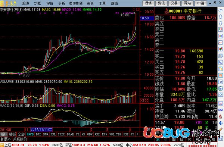
Task: Go to the next stock via down arrow
Action: coord(220,23)
